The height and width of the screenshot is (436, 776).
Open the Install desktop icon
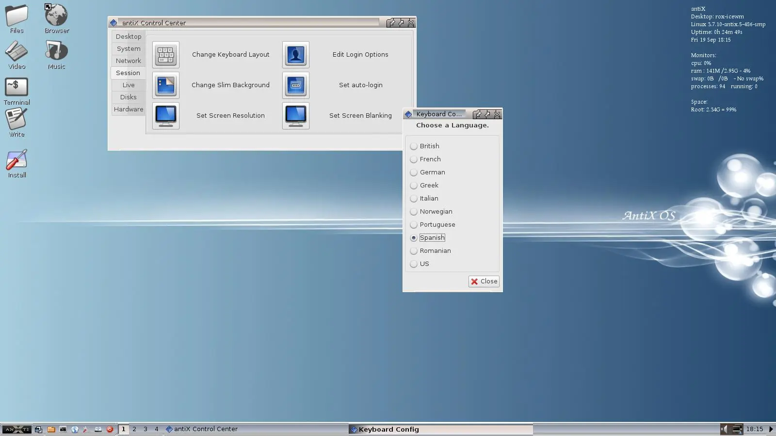(16, 163)
